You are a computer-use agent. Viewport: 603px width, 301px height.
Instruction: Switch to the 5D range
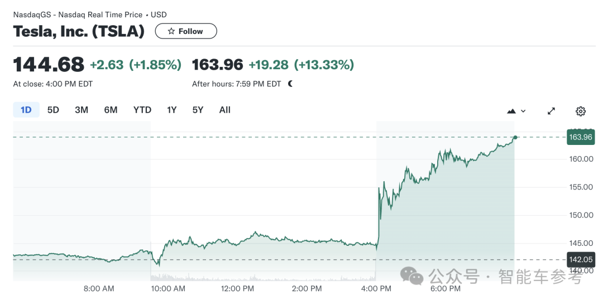coord(53,110)
